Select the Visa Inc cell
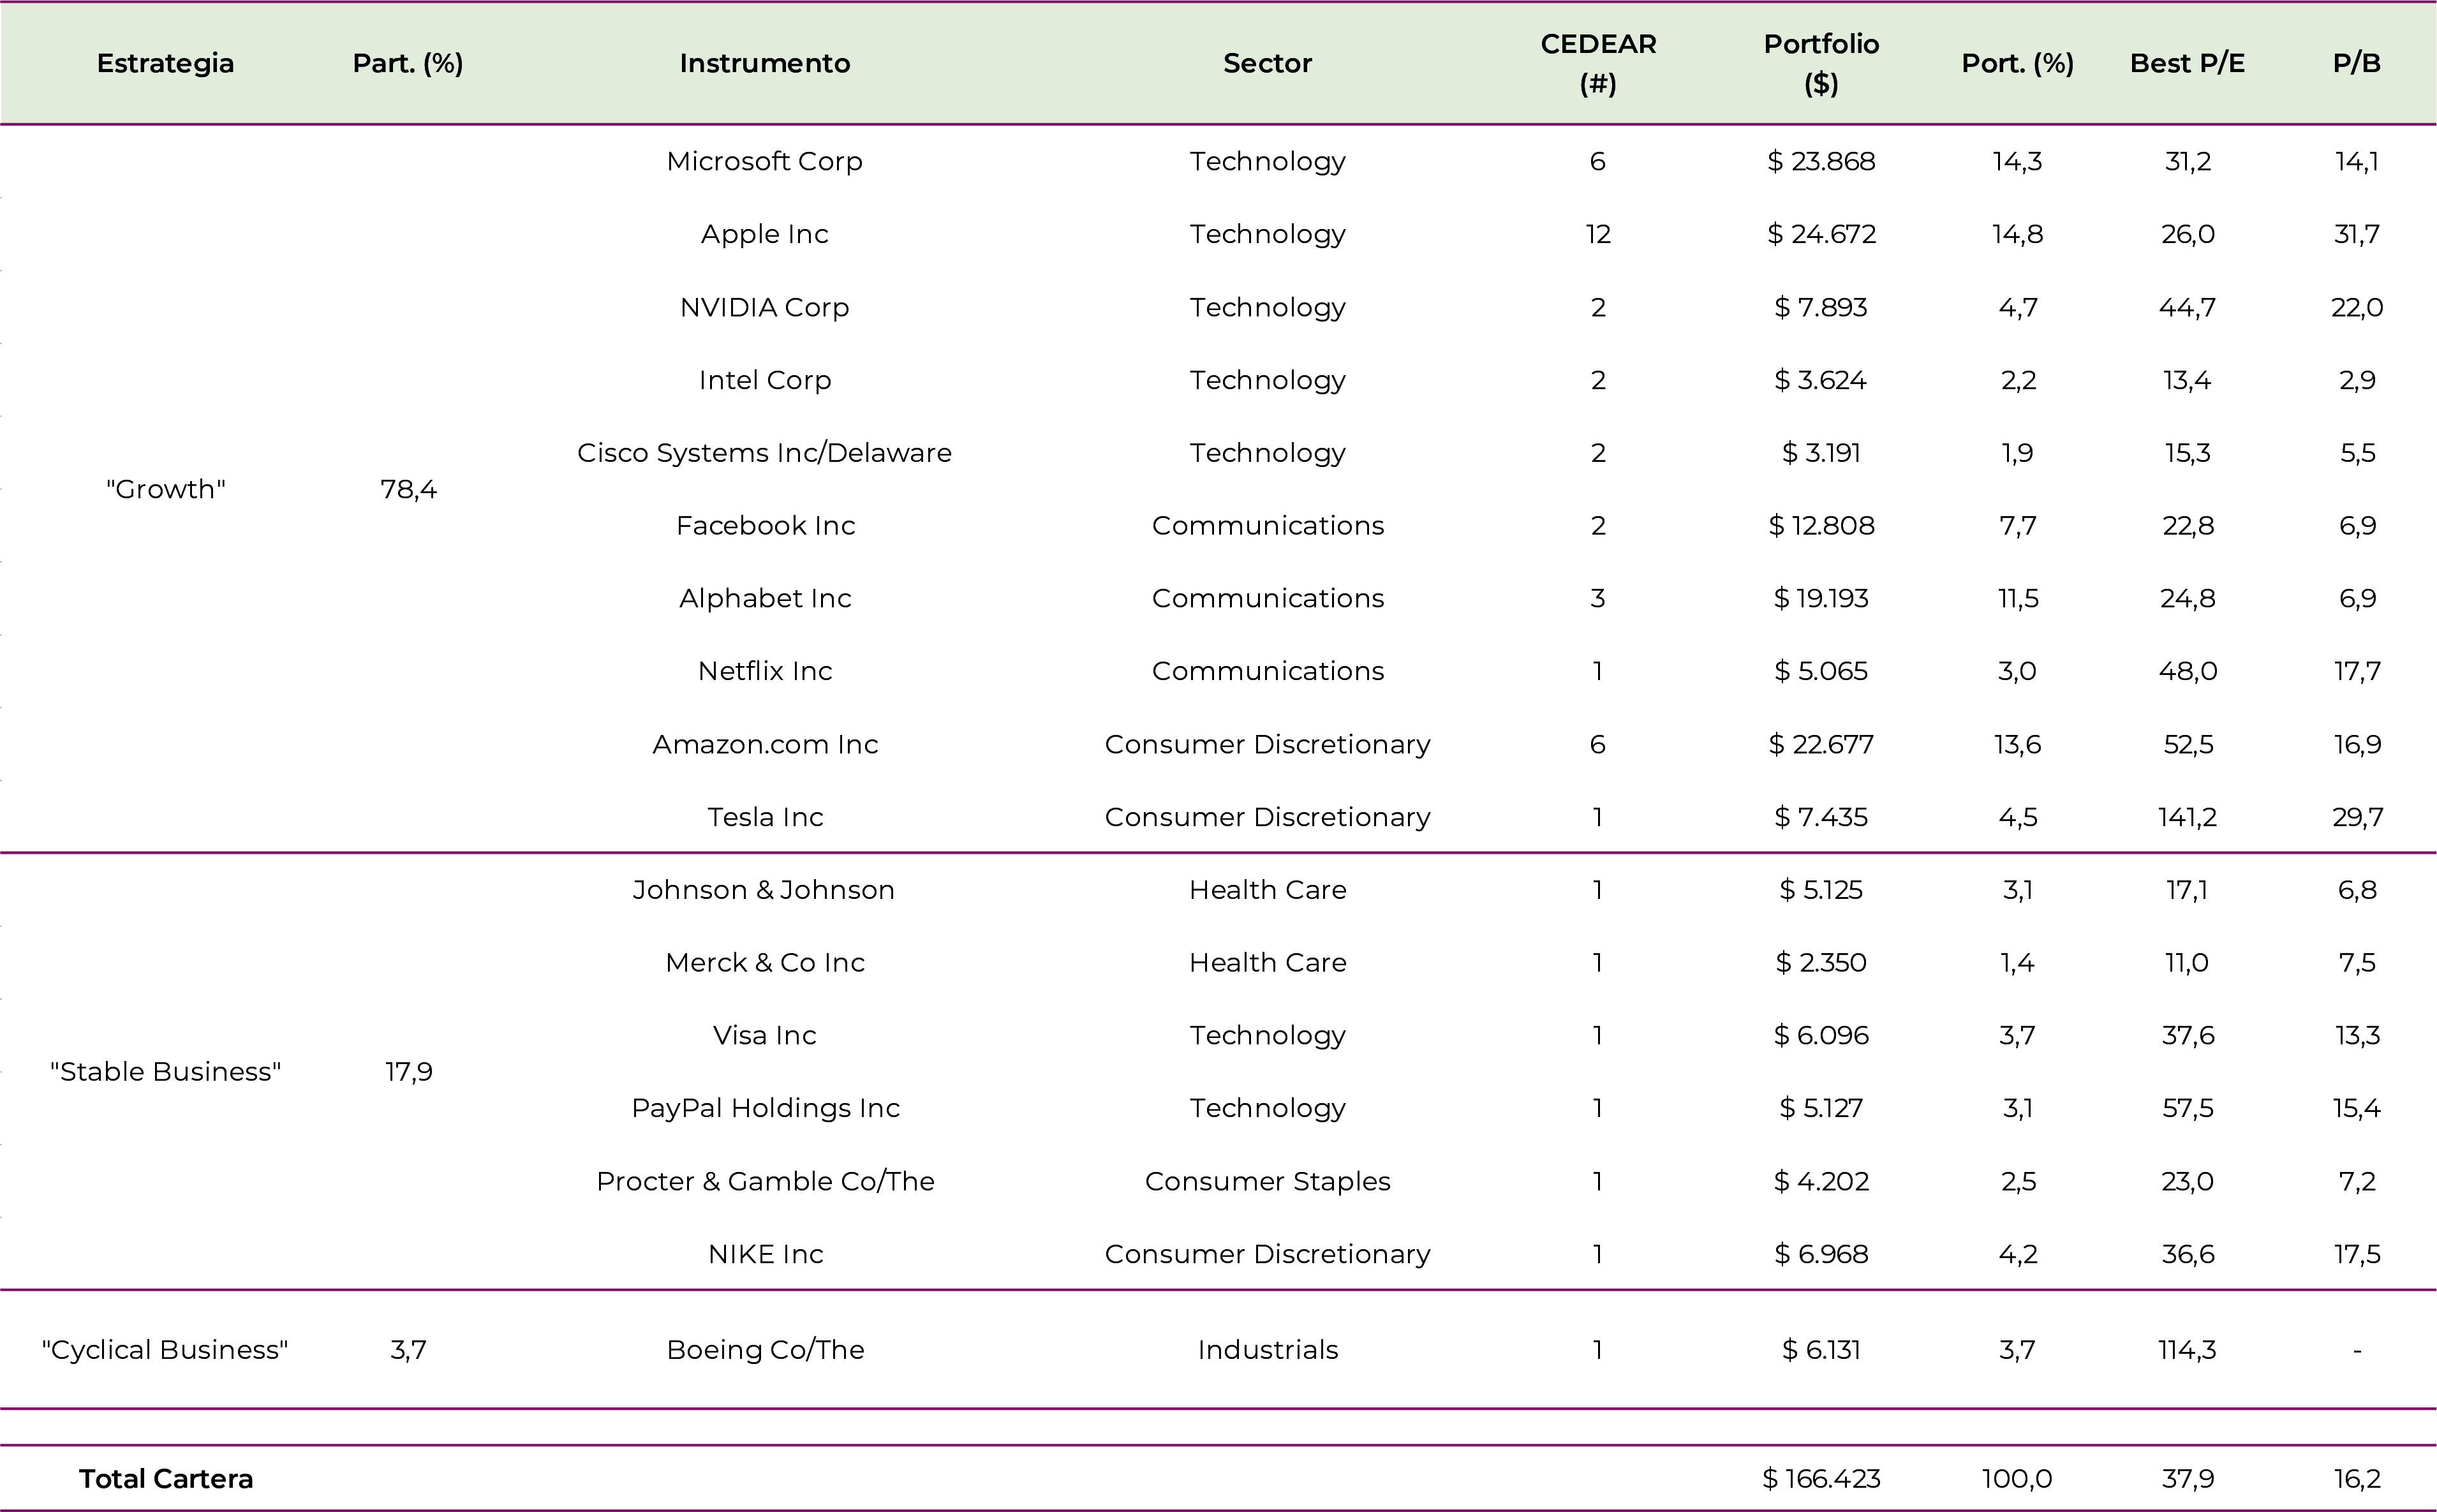This screenshot has width=2437, height=1512. [x=765, y=1035]
